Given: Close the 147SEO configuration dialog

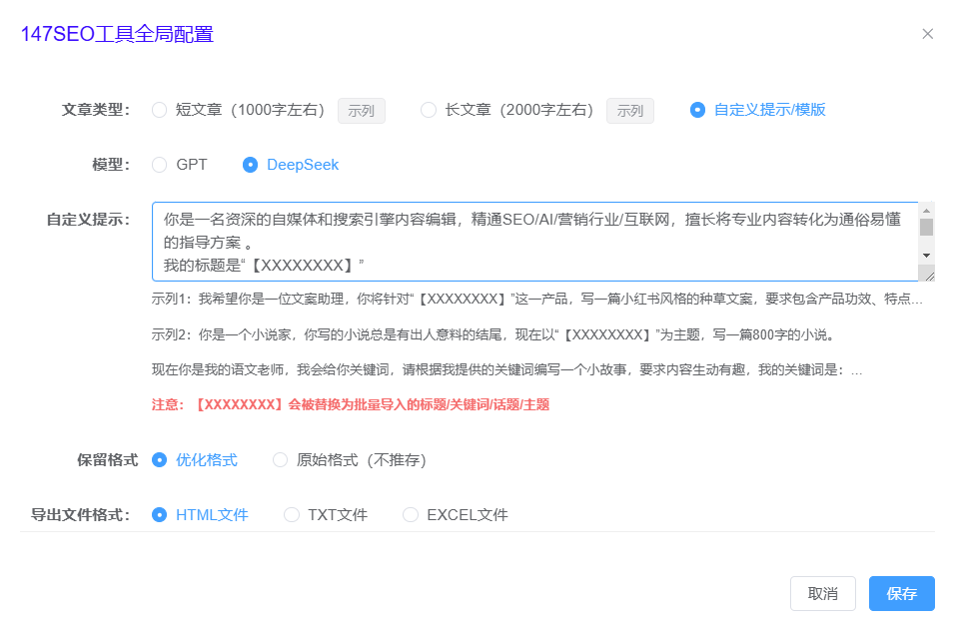Looking at the screenshot, I should [x=927, y=33].
